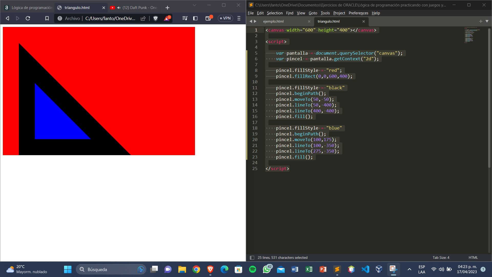492x277 pixels.
Task: Go back in Brave browser
Action: 7,18
